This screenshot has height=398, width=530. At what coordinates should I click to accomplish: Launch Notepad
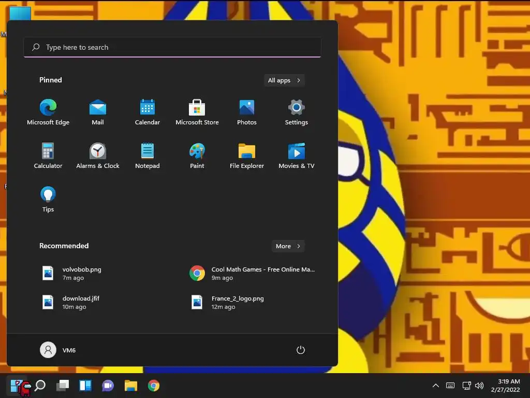[x=148, y=155]
